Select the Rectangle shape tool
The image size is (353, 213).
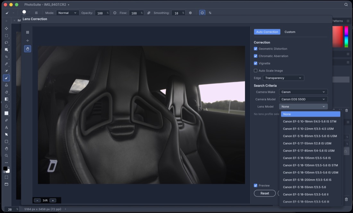[6, 142]
